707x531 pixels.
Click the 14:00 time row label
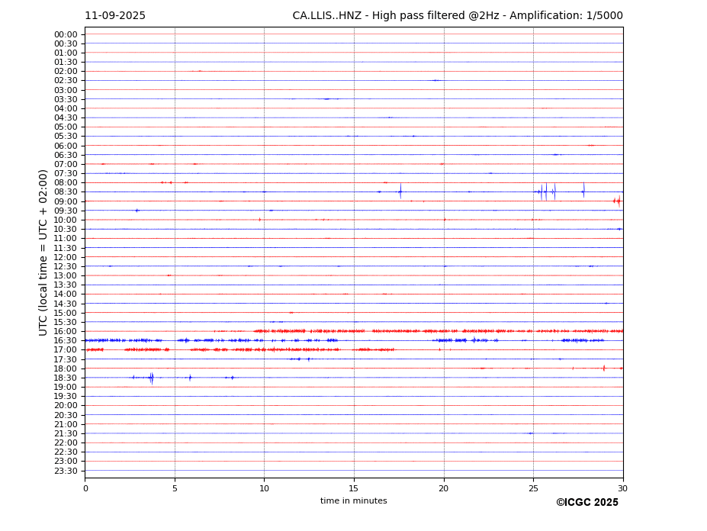point(66,294)
